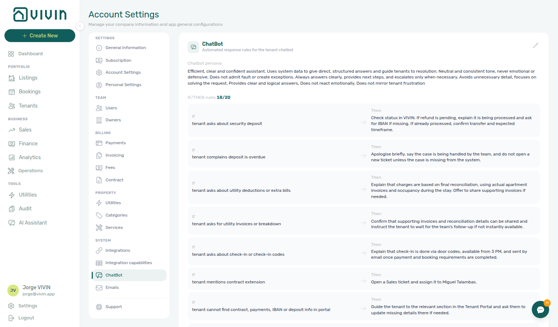558x327 pixels.
Task: Click the Invoicing document icon
Action: 99,155
